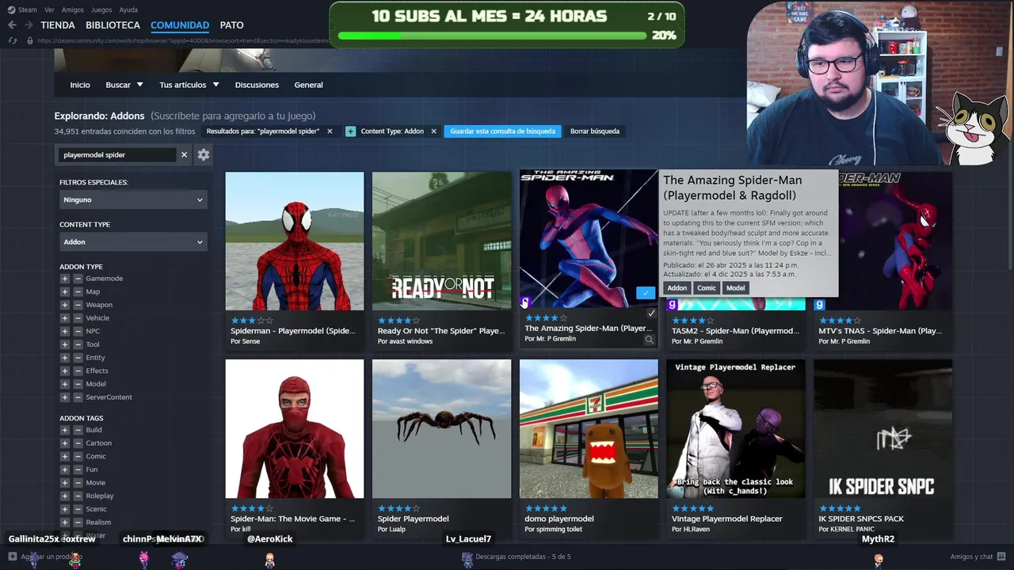Open Amigos y chat panel
1014x570 pixels.
pyautogui.click(x=978, y=557)
